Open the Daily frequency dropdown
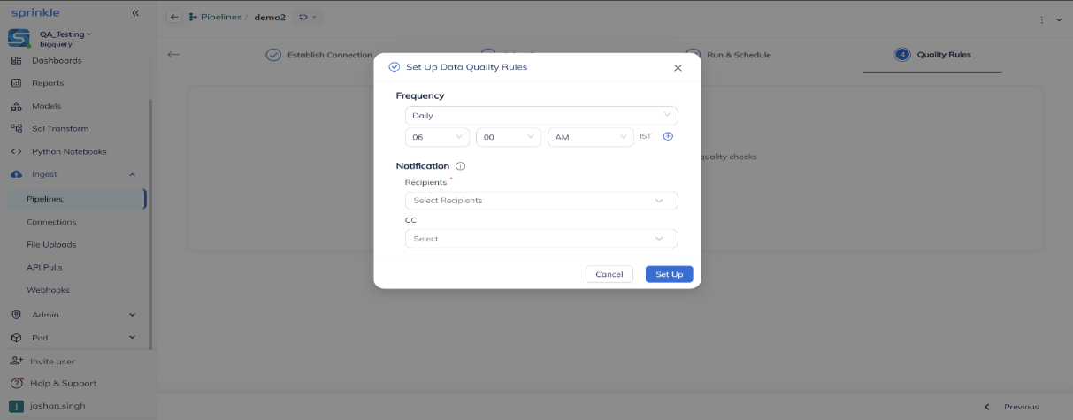The width and height of the screenshot is (1073, 420). click(541, 115)
